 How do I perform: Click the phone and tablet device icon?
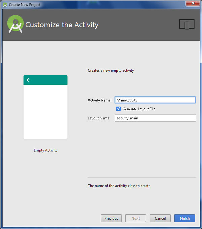pyautogui.click(x=187, y=24)
